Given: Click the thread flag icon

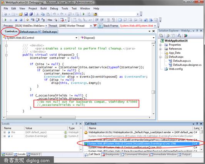Looking at the screenshot, I should [x=95, y=26].
